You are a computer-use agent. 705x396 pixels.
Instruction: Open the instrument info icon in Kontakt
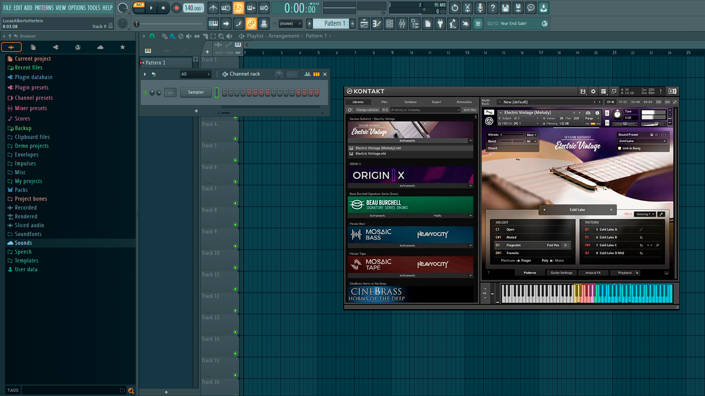598,112
